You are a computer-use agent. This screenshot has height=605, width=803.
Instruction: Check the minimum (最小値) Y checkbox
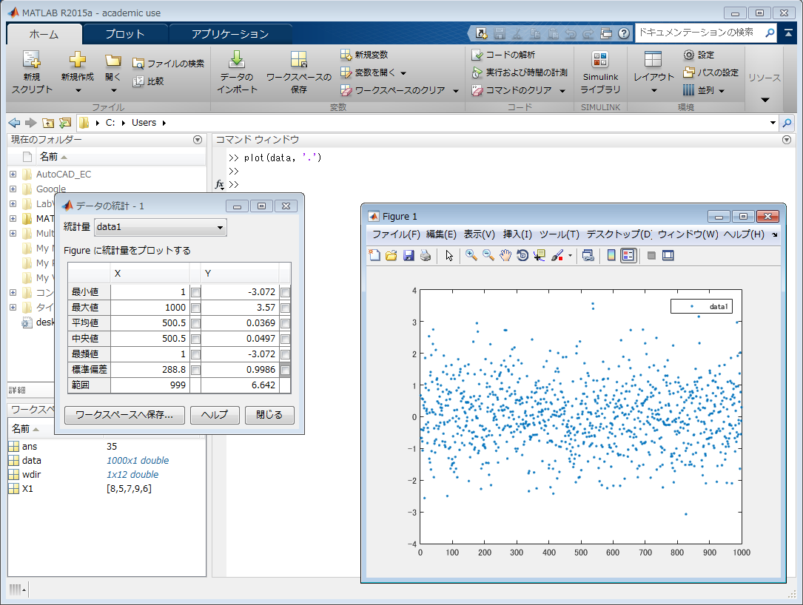pos(285,292)
